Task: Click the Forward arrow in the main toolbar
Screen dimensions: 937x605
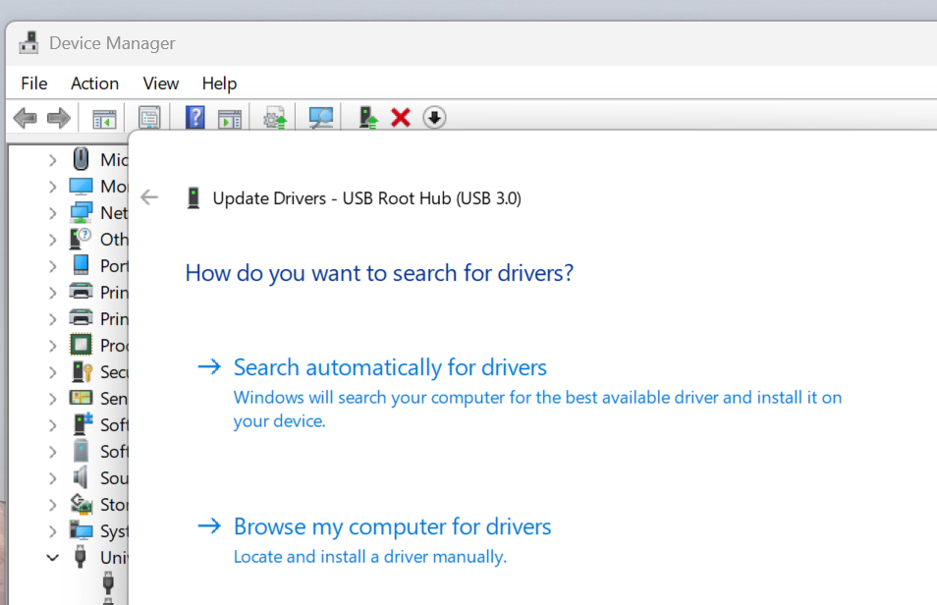Action: tap(59, 119)
